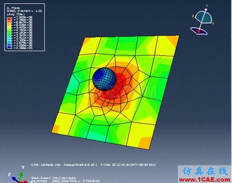Select the ODB file name text

coord(46,165)
